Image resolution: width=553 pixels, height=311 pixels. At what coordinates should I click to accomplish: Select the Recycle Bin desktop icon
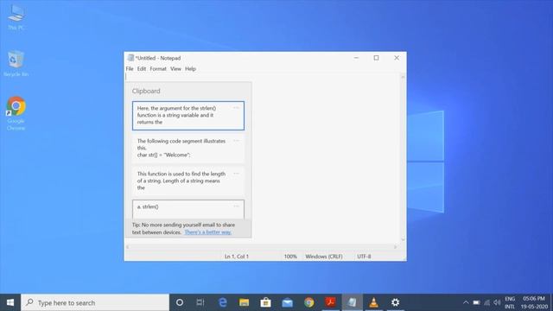16,64
